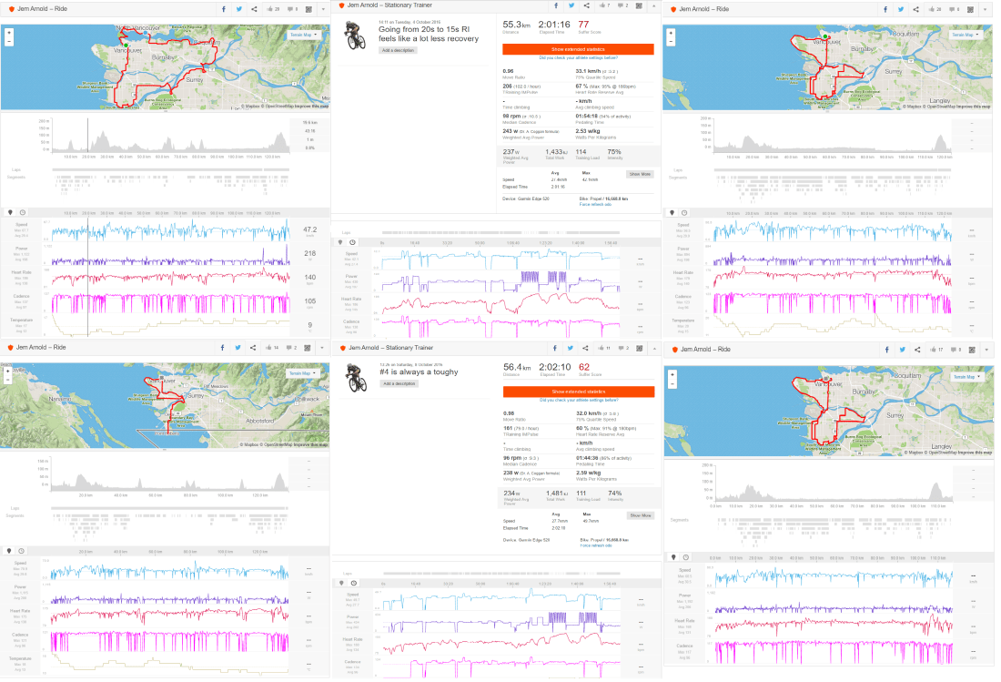The height and width of the screenshot is (682, 1001).
Task: Open the embed code QR icon
Action: (x=308, y=7)
